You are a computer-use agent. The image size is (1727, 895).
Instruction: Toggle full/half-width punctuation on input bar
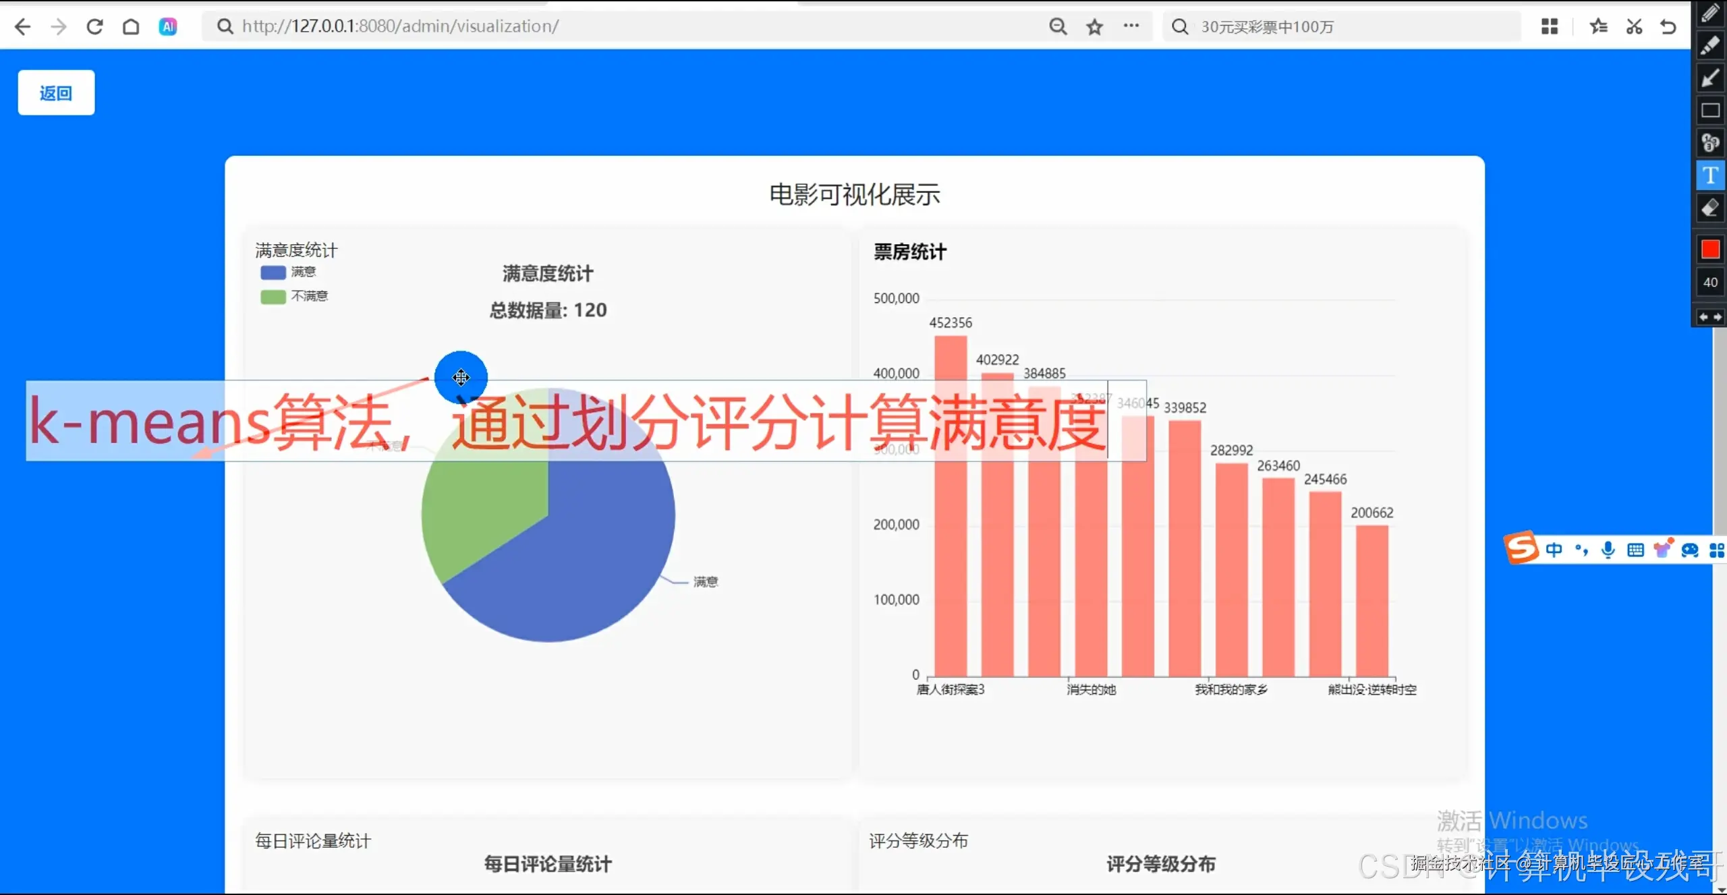point(1581,550)
